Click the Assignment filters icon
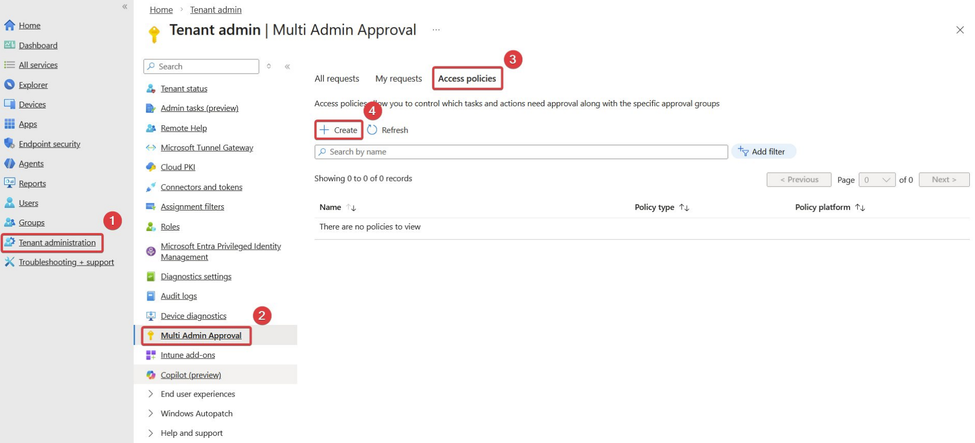This screenshot has width=975, height=443. 151,207
